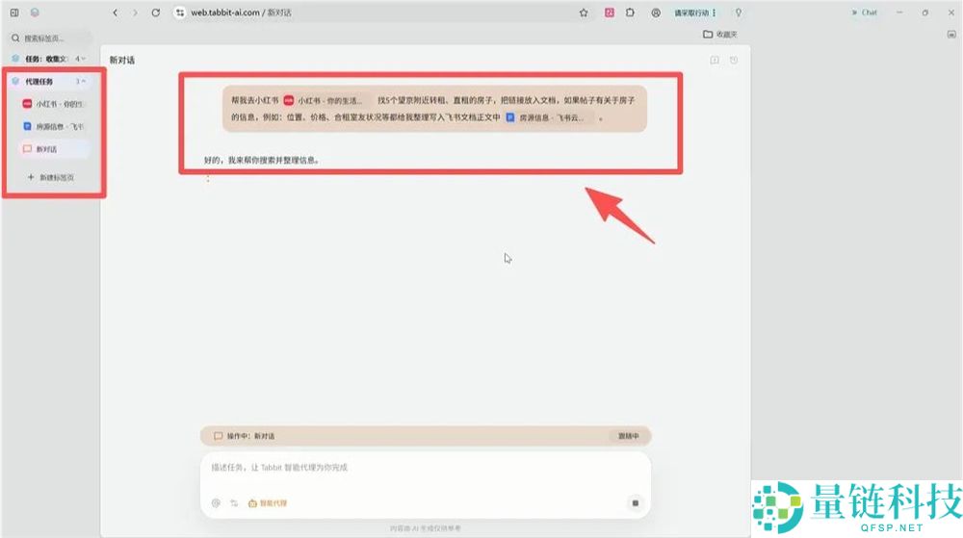Click the Tabbit cube logo icon in title bar
Viewport: 963px width, 538px height.
[x=35, y=13]
